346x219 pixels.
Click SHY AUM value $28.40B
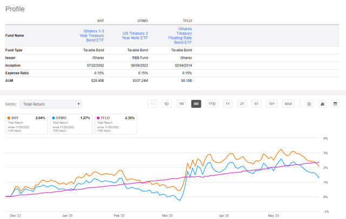[97, 81]
